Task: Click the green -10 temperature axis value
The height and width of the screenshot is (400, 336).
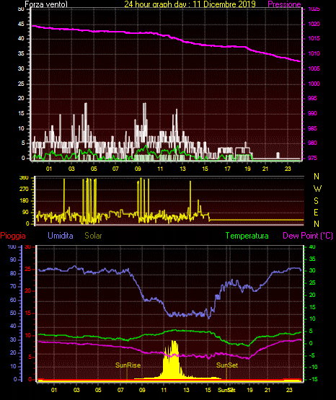Action: pyautogui.click(x=313, y=367)
